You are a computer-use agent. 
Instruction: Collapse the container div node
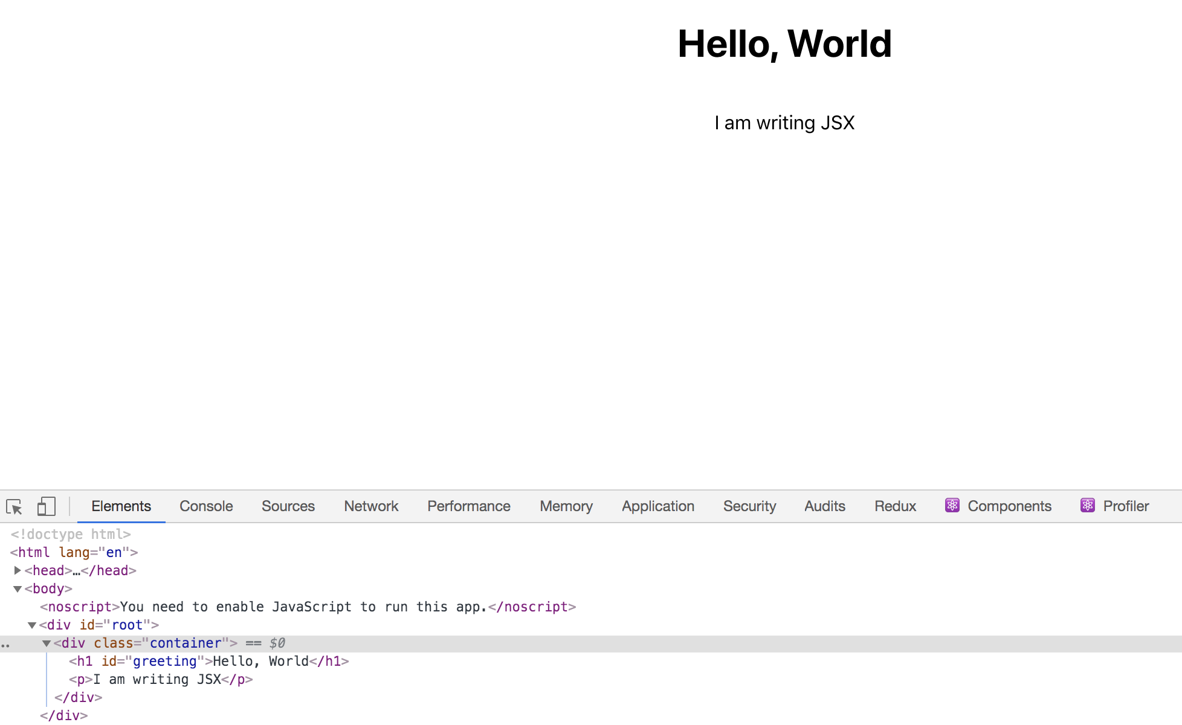[47, 643]
